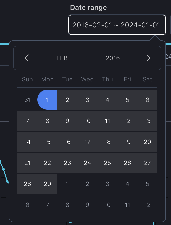Open the FEB month selector
The width and height of the screenshot is (171, 225).
(62, 58)
